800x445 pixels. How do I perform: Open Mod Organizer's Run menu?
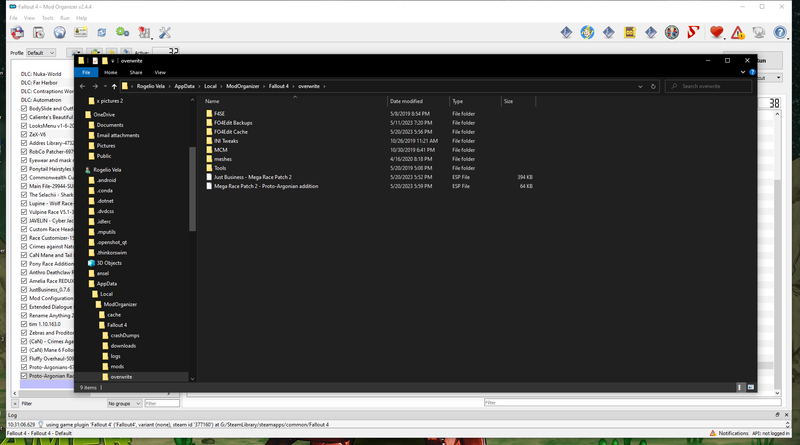click(x=65, y=18)
